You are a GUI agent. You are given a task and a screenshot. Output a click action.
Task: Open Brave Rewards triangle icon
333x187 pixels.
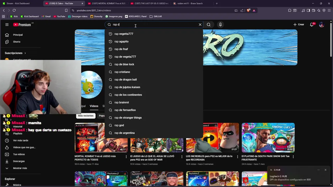[x=254, y=10]
